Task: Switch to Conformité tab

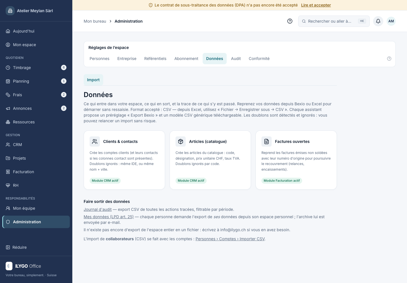Action: point(259,59)
